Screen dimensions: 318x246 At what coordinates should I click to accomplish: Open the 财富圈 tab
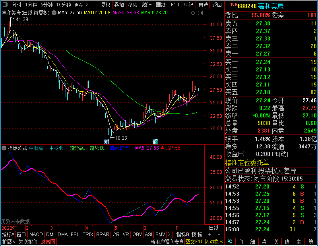[x=48, y=242]
